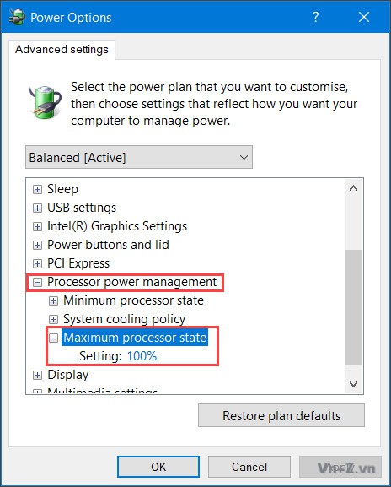Expand Minimum processor state node
Image resolution: width=391 pixels, height=487 pixels.
click(53, 300)
